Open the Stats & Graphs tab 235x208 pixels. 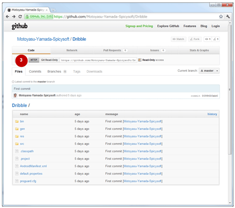point(199,50)
